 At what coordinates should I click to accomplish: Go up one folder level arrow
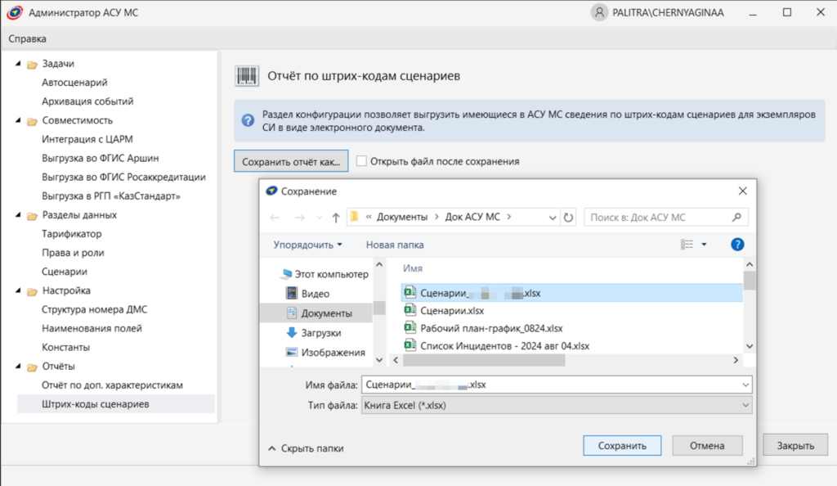coord(336,218)
